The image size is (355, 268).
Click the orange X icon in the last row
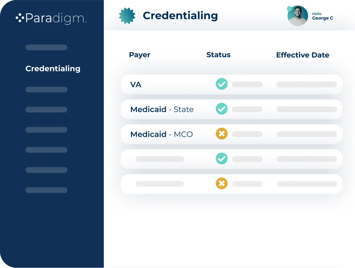coord(221,183)
